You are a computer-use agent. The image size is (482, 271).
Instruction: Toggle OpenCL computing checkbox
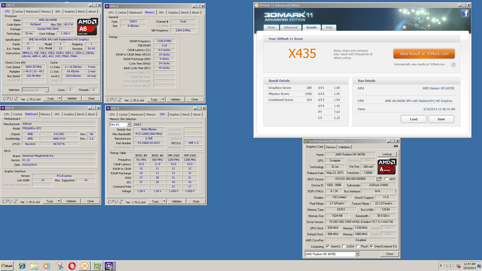click(328, 246)
